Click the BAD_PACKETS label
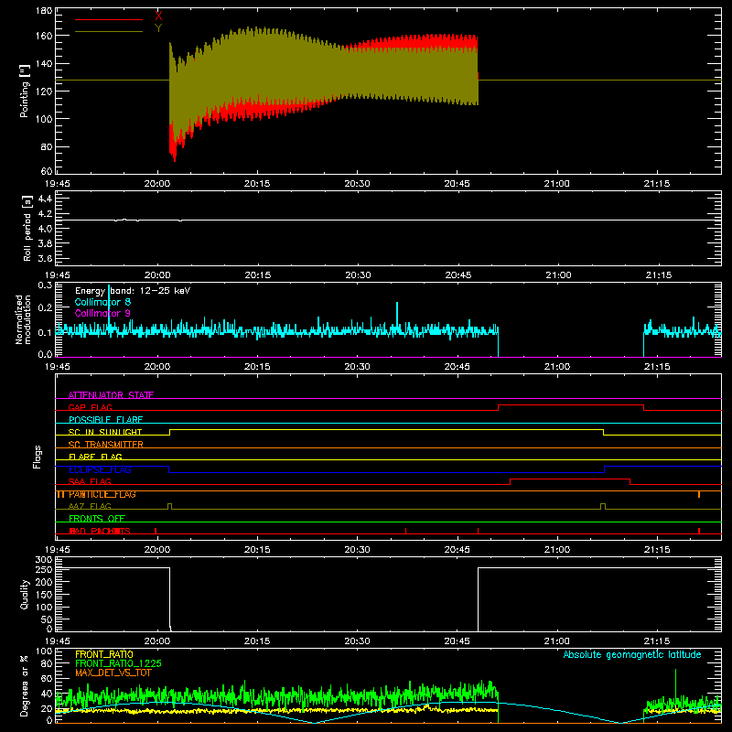The height and width of the screenshot is (732, 732). click(100, 531)
